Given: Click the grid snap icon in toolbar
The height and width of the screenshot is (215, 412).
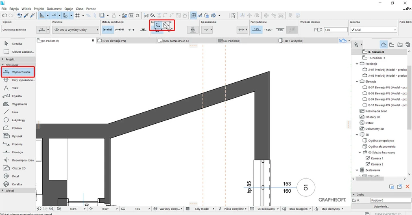Looking at the screenshot, I should [77, 15].
